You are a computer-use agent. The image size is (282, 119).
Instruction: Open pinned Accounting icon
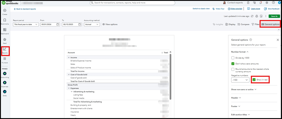pyautogui.click(x=5, y=73)
